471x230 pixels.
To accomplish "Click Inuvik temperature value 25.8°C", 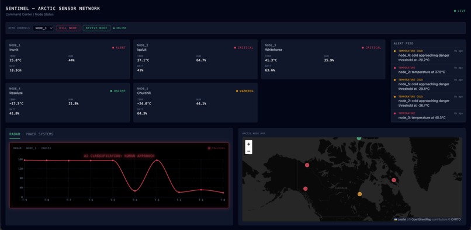I will [15, 60].
